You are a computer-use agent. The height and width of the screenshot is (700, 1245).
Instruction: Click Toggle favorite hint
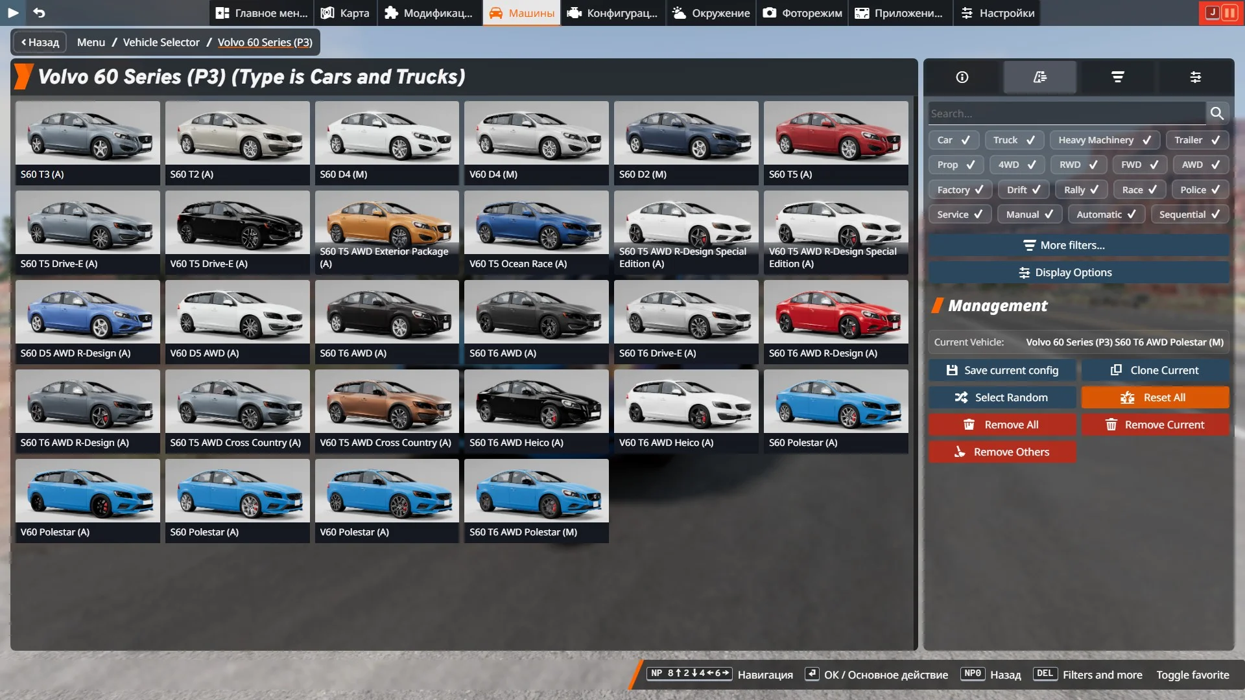pos(1192,675)
